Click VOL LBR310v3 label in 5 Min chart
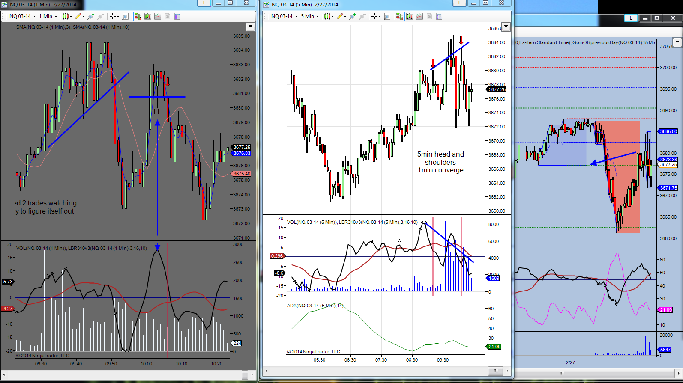 (352, 222)
